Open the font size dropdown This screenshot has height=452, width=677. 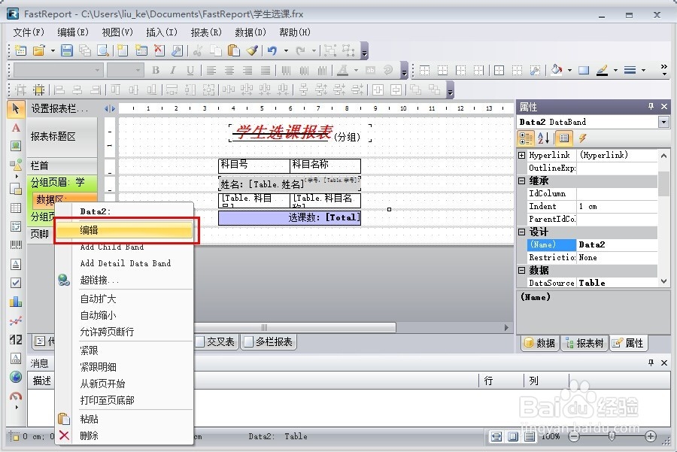138,71
